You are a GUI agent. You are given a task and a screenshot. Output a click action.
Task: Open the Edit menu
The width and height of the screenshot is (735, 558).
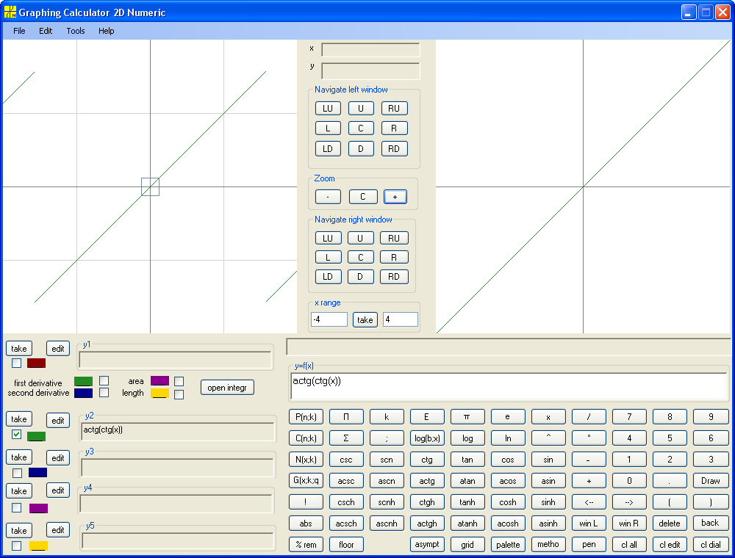(x=46, y=31)
